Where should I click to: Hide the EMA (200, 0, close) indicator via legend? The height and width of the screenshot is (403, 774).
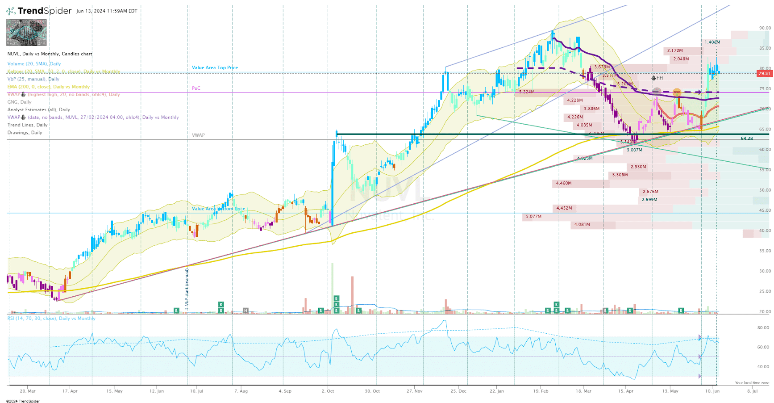(48, 87)
